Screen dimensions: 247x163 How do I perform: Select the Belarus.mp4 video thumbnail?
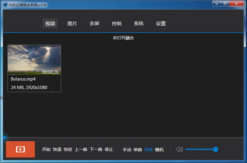pyautogui.click(x=34, y=60)
